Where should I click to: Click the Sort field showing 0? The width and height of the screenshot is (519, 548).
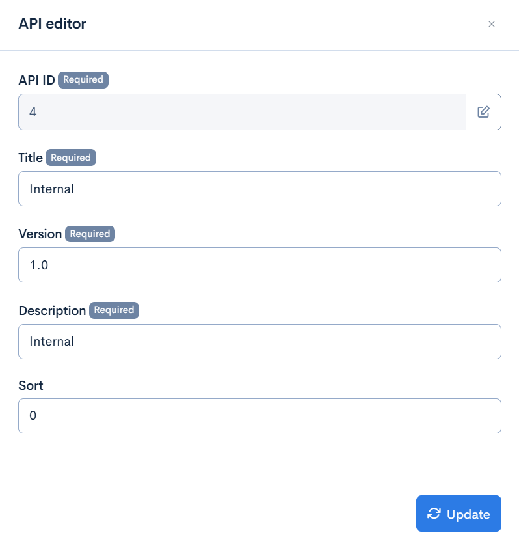pyautogui.click(x=259, y=415)
